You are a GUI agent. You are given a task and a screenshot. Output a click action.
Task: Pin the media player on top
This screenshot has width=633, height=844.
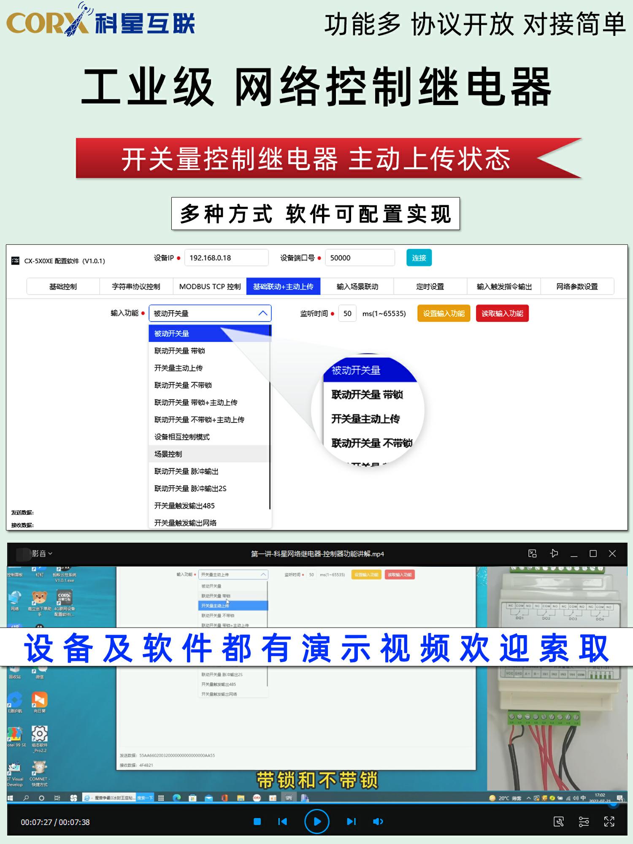[554, 553]
